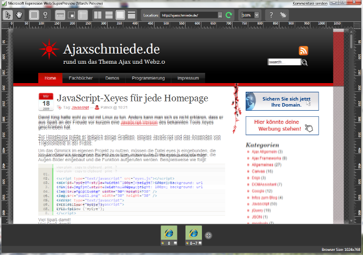
Task: Click the Ajaxschmiede.de site title
Action: tap(111, 49)
